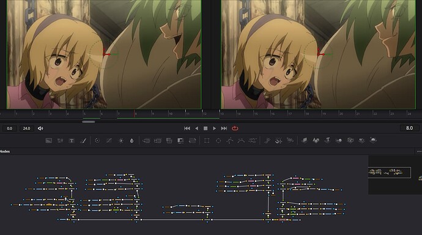
Task: Add a pEmitter particle node from the toolbar
Action: [267, 141]
